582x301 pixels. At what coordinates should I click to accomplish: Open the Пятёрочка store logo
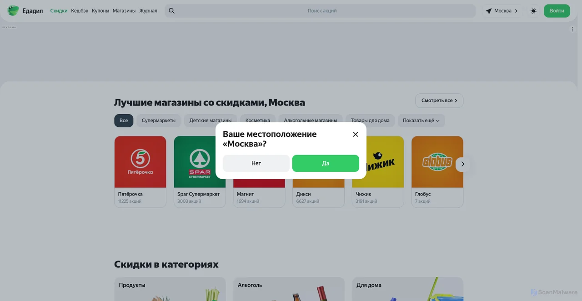[x=140, y=162]
